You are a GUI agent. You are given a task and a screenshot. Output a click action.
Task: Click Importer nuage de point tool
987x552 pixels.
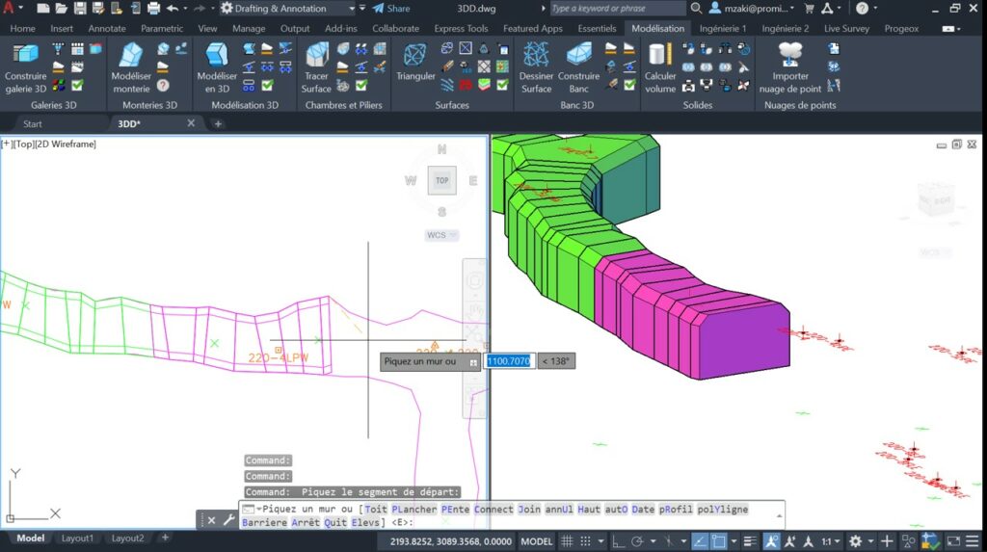coord(790,68)
